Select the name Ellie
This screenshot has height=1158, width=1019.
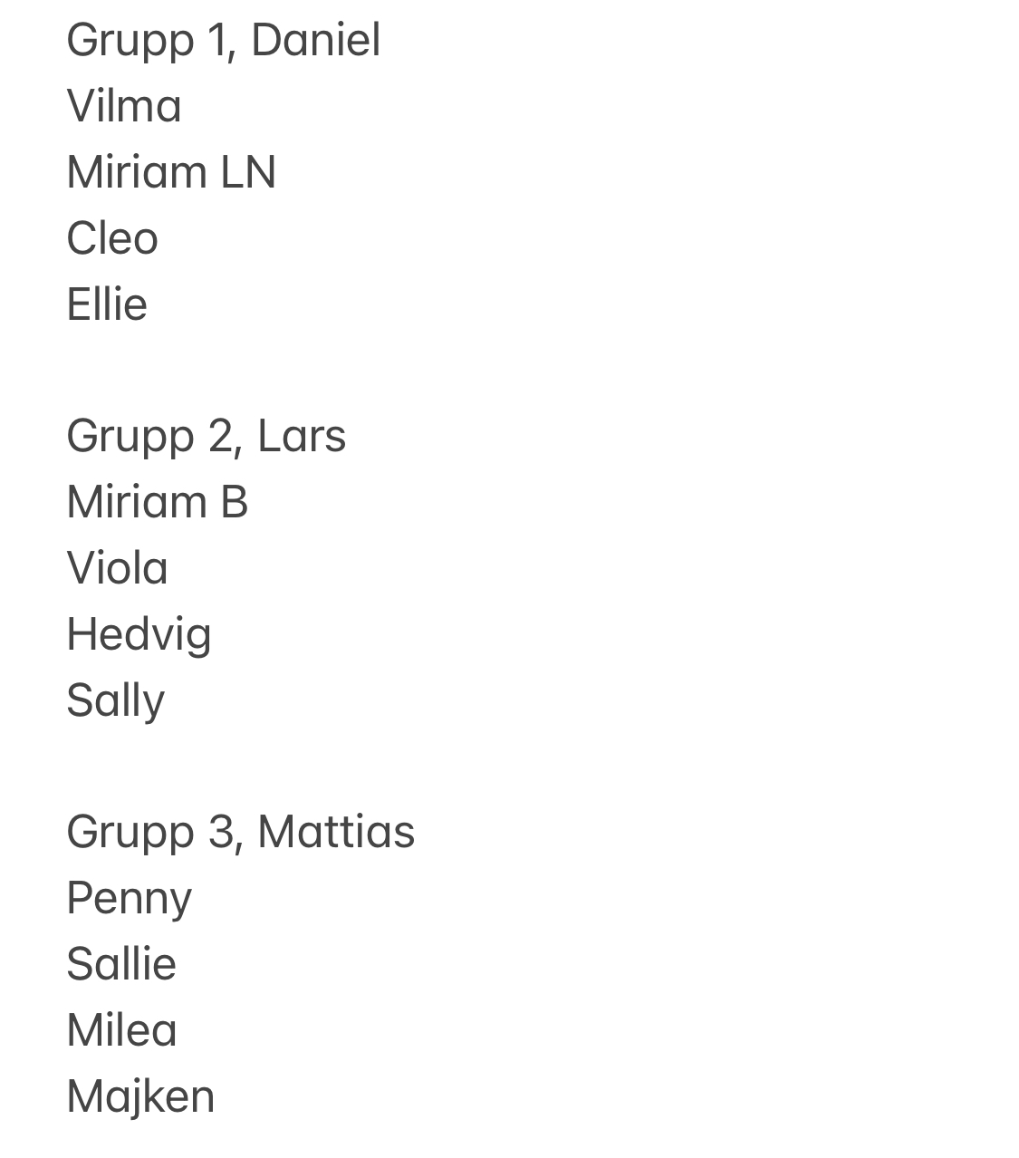(x=107, y=304)
